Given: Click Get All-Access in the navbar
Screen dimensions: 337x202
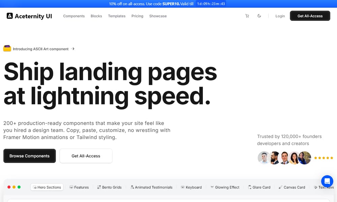Looking at the screenshot, I should pos(310,16).
